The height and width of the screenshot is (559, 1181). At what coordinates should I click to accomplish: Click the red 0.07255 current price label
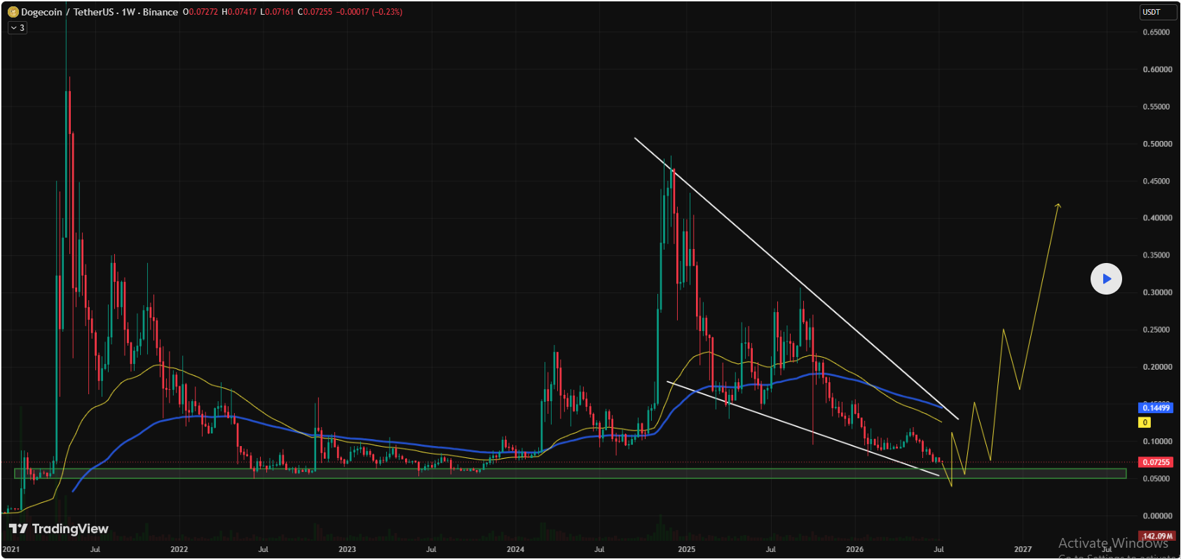tap(1156, 462)
